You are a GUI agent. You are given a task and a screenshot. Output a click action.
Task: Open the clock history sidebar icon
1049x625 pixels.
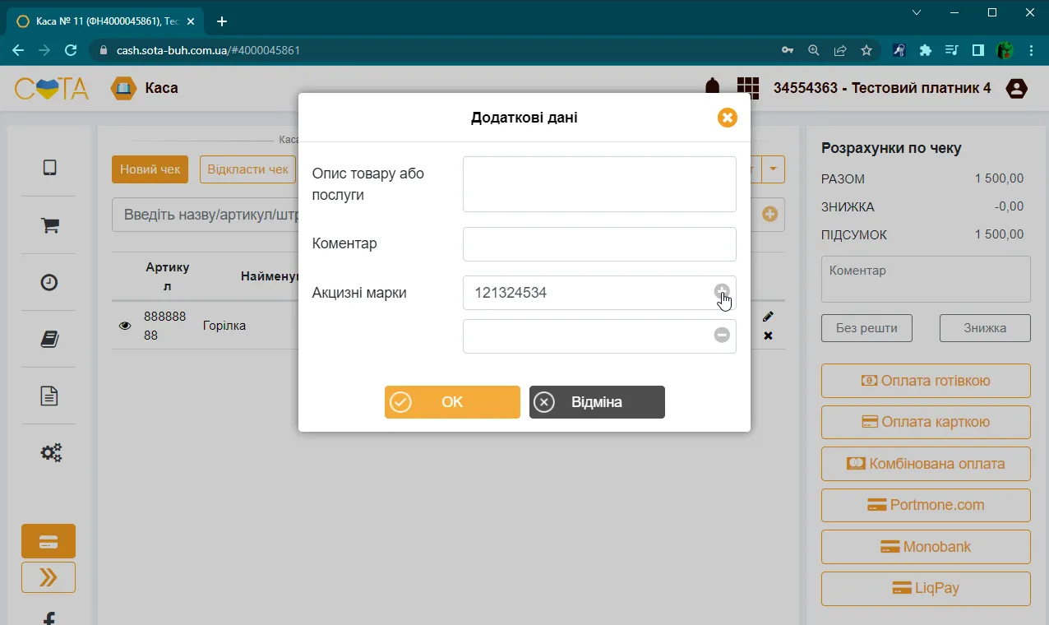[49, 282]
